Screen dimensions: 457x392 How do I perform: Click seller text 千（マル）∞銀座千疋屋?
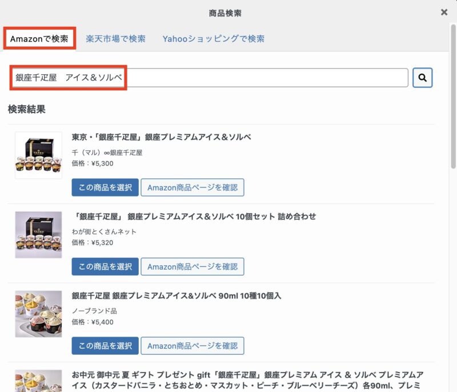click(x=107, y=153)
